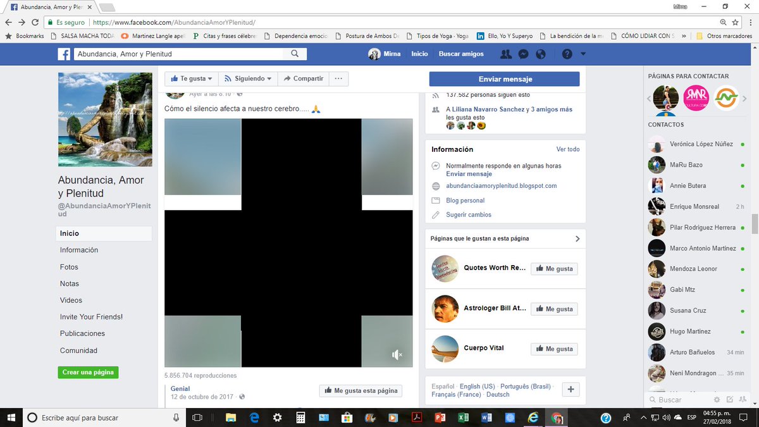
Task: Open Microsoft Edge from the taskbar
Action: 254,418
